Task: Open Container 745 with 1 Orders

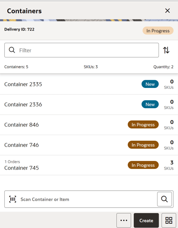Action: pyautogui.click(x=89, y=165)
